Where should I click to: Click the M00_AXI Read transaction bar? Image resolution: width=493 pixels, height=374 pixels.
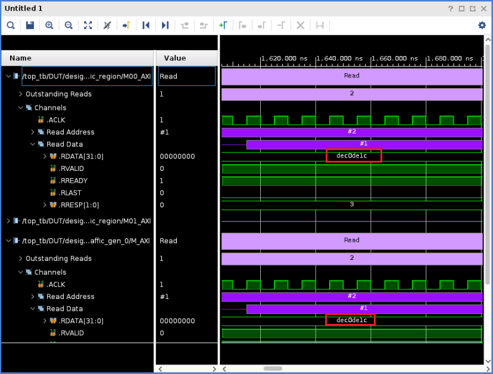coord(352,76)
